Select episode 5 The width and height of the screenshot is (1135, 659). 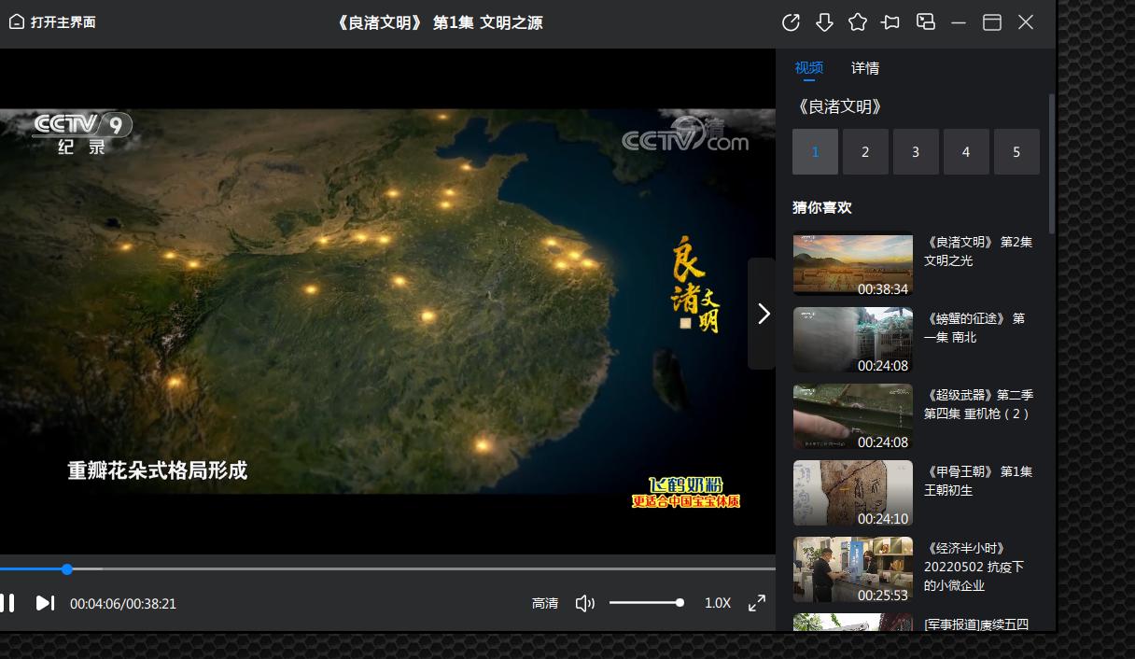pos(1016,151)
